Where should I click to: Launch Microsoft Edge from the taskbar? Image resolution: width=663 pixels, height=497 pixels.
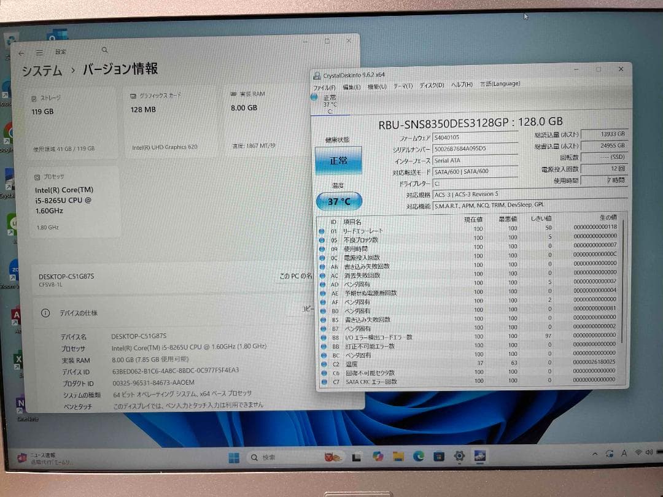pos(419,457)
